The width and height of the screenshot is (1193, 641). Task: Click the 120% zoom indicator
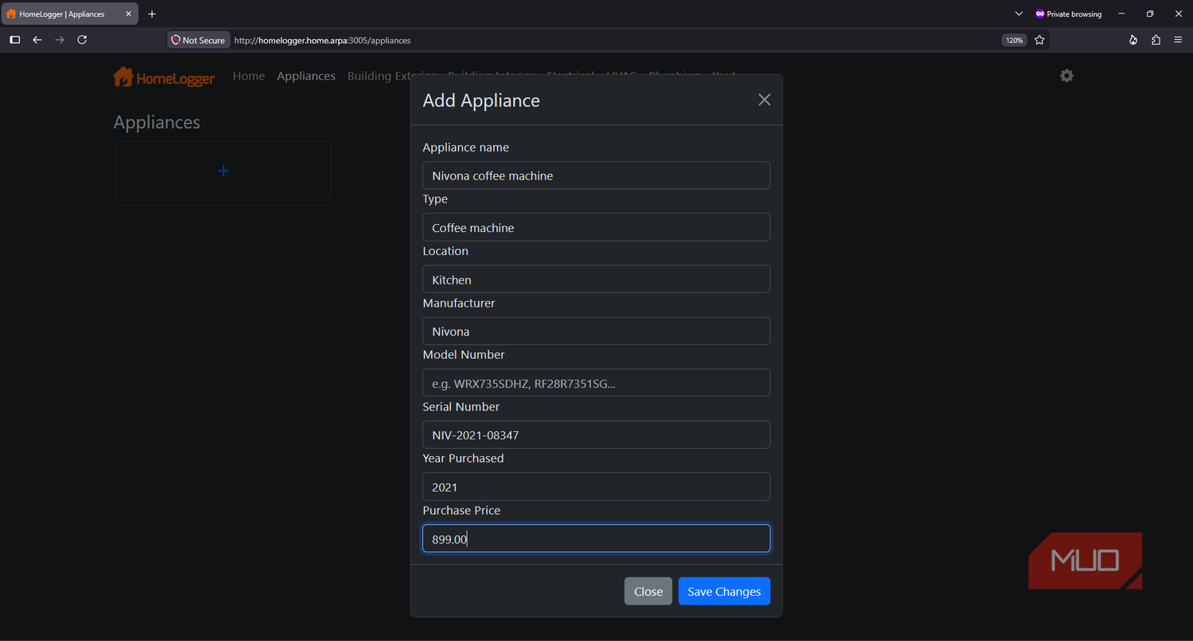1014,40
